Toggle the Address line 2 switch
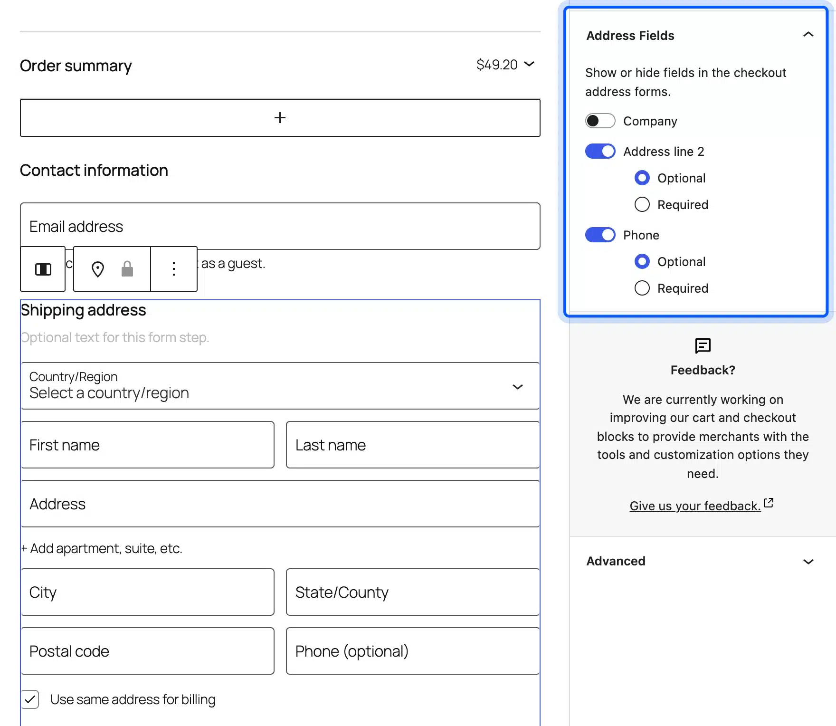Image resolution: width=836 pixels, height=726 pixels. coord(600,151)
